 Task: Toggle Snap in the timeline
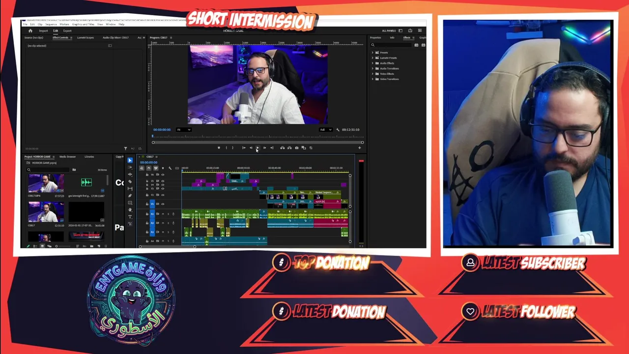click(x=148, y=168)
